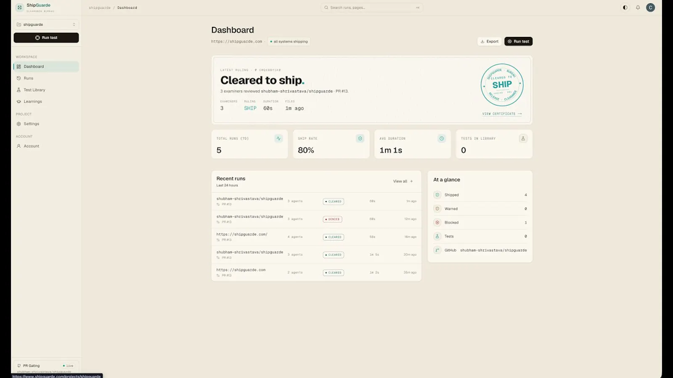This screenshot has height=378, width=673.
Task: Click the Warned icon in At a glance
Action: 437,209
